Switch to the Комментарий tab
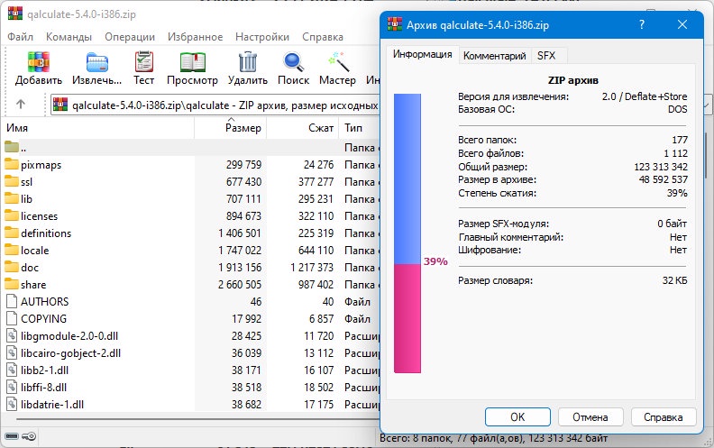Image resolution: width=714 pixels, height=448 pixels. click(495, 56)
